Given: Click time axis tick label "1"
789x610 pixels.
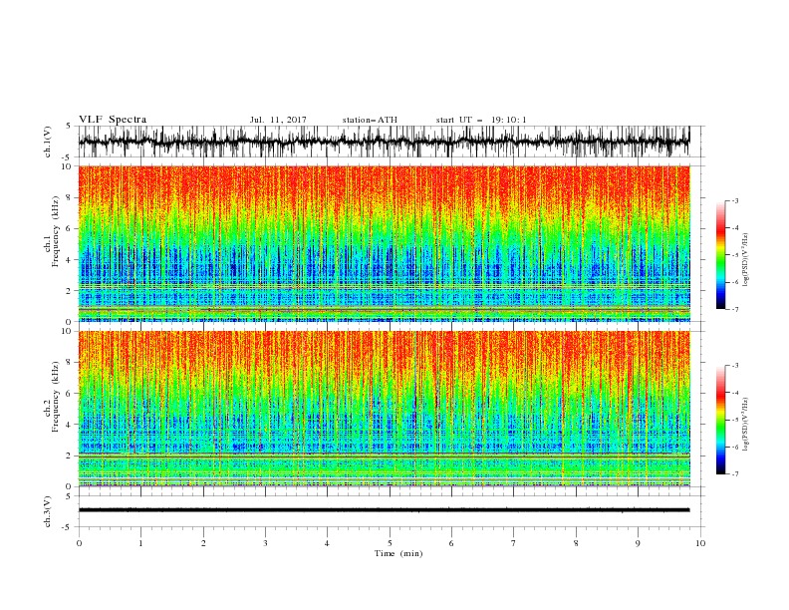Looking at the screenshot, I should coord(140,543).
